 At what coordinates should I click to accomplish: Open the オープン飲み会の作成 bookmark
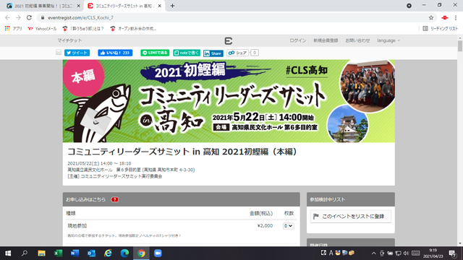pos(133,29)
